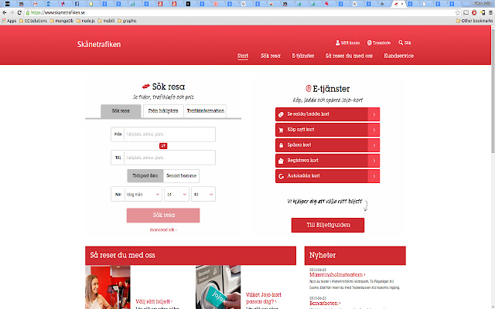The width and height of the screenshot is (495, 309).
Task: Switch to the Trafikinformation tab
Action: coord(206,111)
